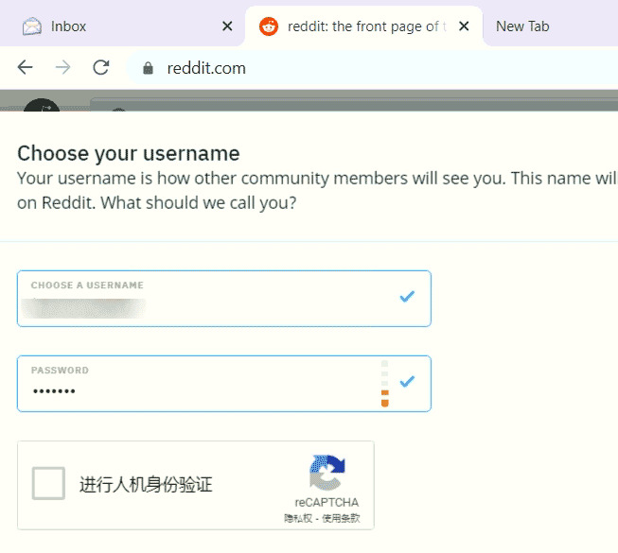Click the 'Choose your username' heading
618x553 pixels.
coord(129,153)
